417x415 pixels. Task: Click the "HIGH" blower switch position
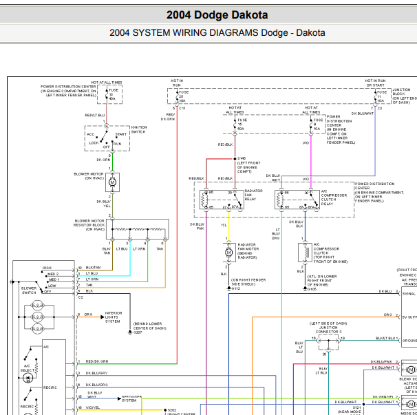click(x=47, y=268)
